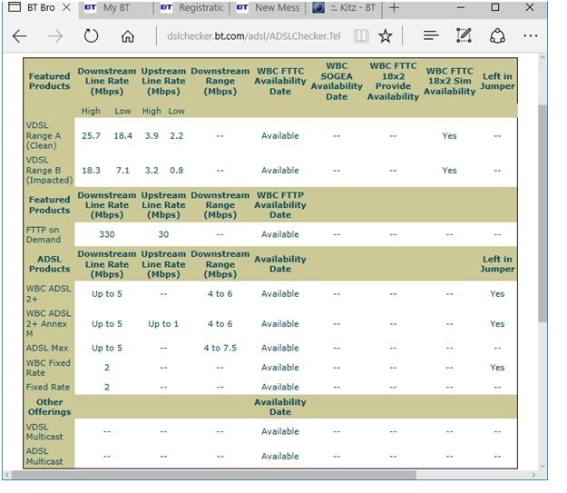Click the Other Offerings section header
Screen dimensions: 567x493
point(50,407)
